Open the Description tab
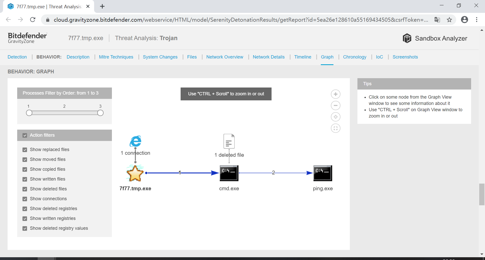The image size is (485, 260). tap(78, 57)
